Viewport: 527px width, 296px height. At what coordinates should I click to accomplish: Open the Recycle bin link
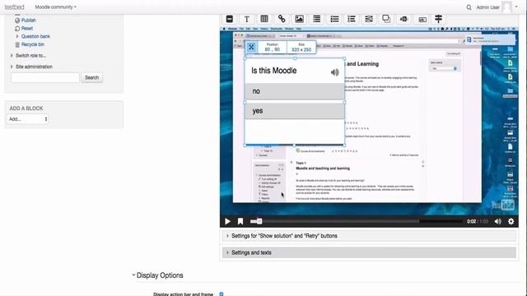coord(33,44)
